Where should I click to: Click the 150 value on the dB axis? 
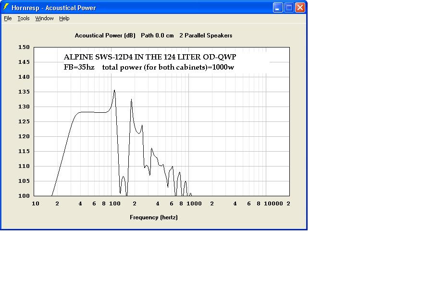coord(24,48)
